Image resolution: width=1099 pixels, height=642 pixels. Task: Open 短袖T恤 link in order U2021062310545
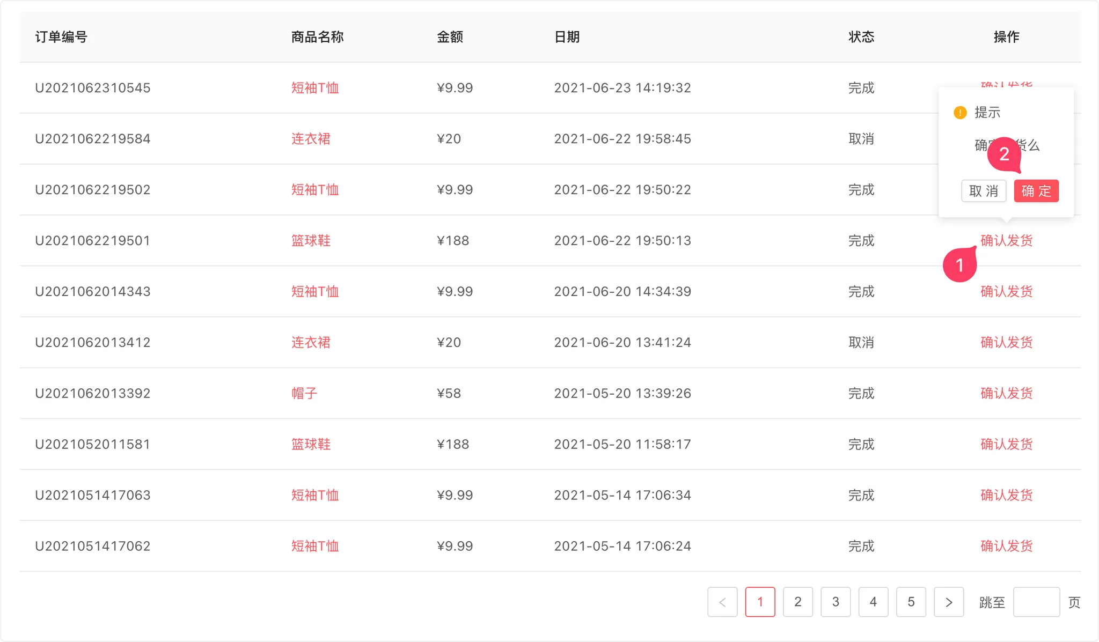point(315,87)
